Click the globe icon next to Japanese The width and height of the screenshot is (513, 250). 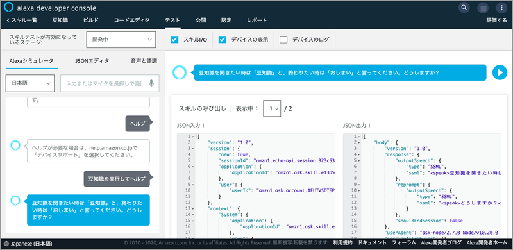7,244
